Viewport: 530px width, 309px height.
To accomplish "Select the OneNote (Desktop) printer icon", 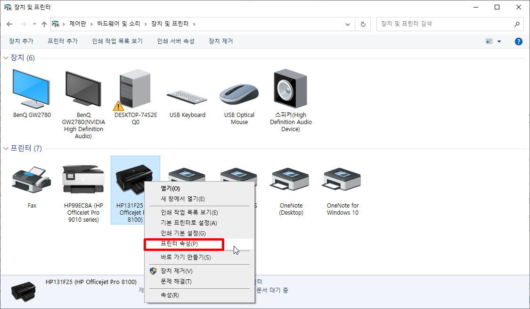I will pos(291,179).
